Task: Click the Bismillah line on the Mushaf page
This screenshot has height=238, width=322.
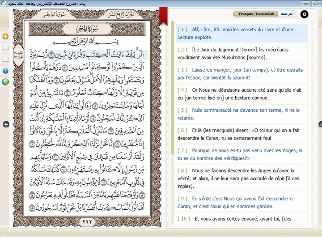Action: 85,42
